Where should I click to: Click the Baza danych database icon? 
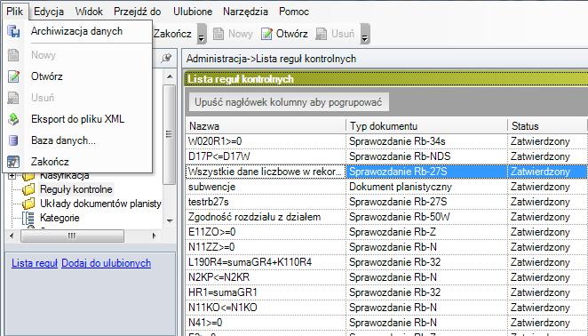coord(13,140)
